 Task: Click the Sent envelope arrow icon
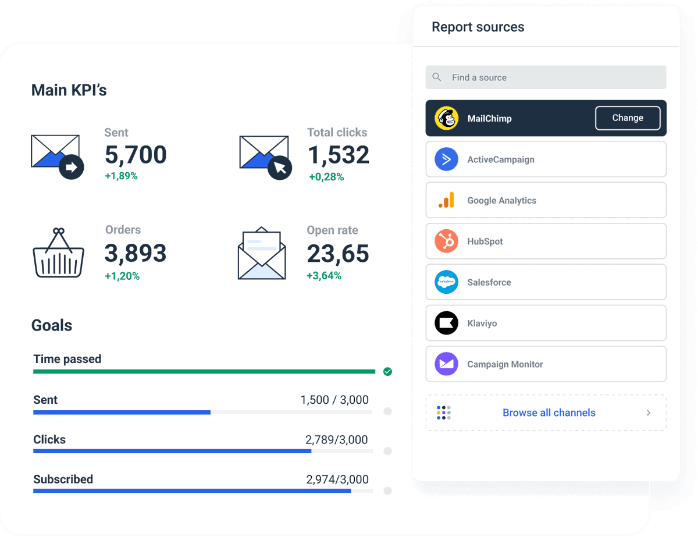tap(56, 155)
